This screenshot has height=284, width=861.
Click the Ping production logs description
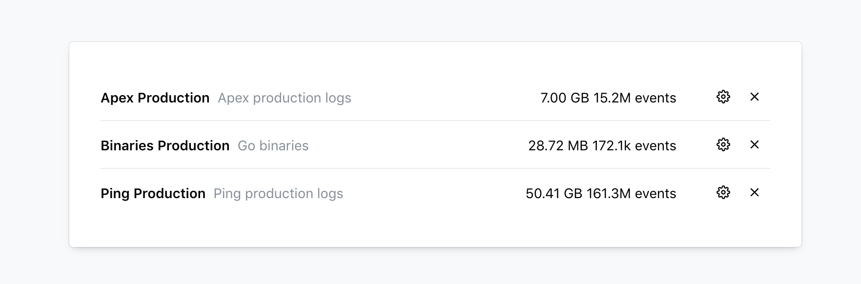(x=278, y=193)
